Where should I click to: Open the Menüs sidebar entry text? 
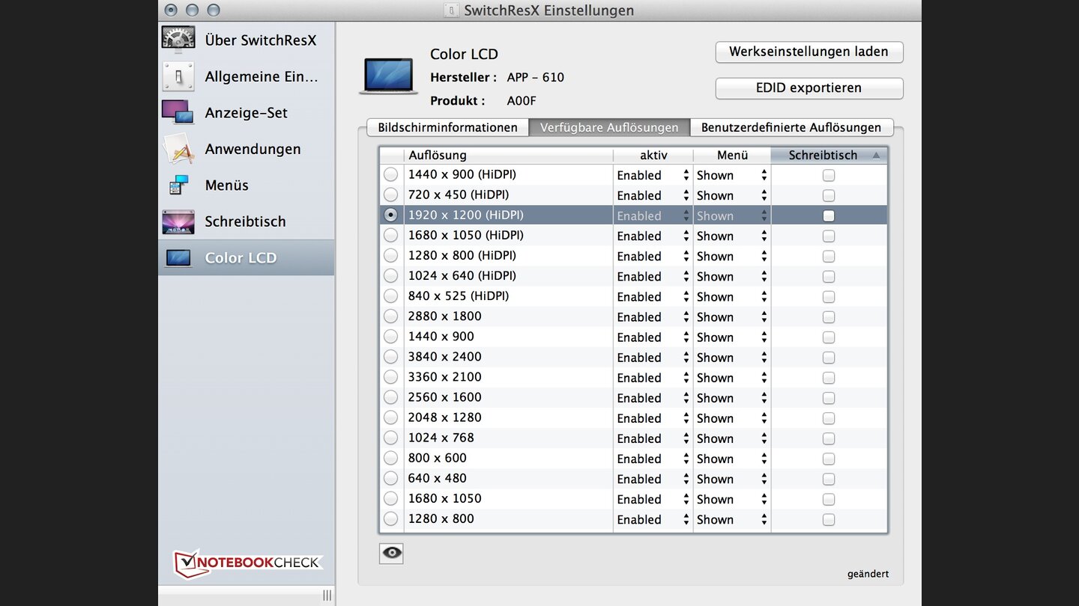tap(226, 185)
